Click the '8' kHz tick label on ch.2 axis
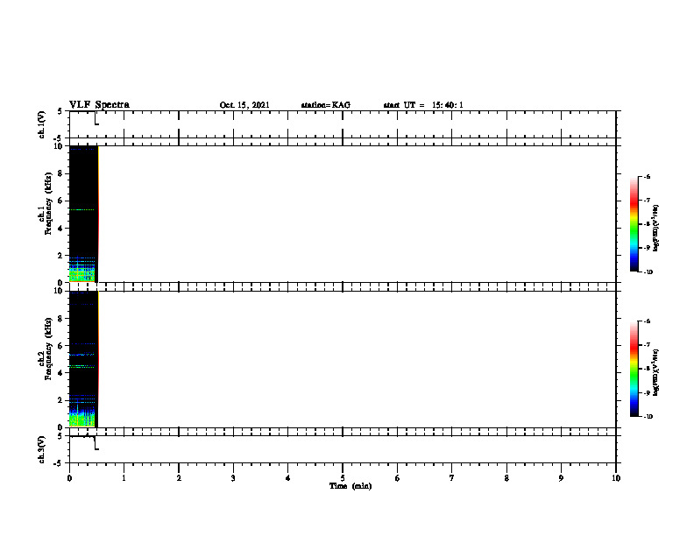694x536 pixels. [x=60, y=319]
